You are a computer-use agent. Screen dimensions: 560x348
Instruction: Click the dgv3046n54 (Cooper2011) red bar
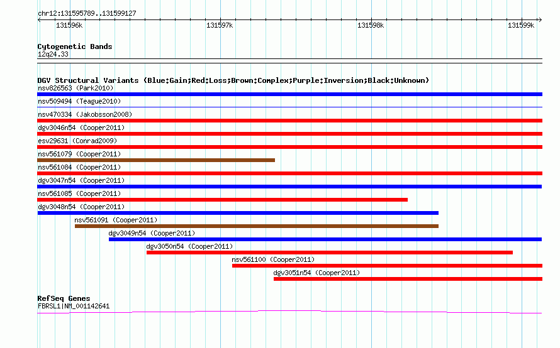[x=289, y=134]
